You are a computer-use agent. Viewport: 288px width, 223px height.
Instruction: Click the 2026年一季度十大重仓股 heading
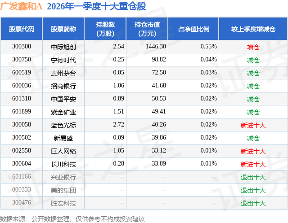pyautogui.click(x=97, y=6)
